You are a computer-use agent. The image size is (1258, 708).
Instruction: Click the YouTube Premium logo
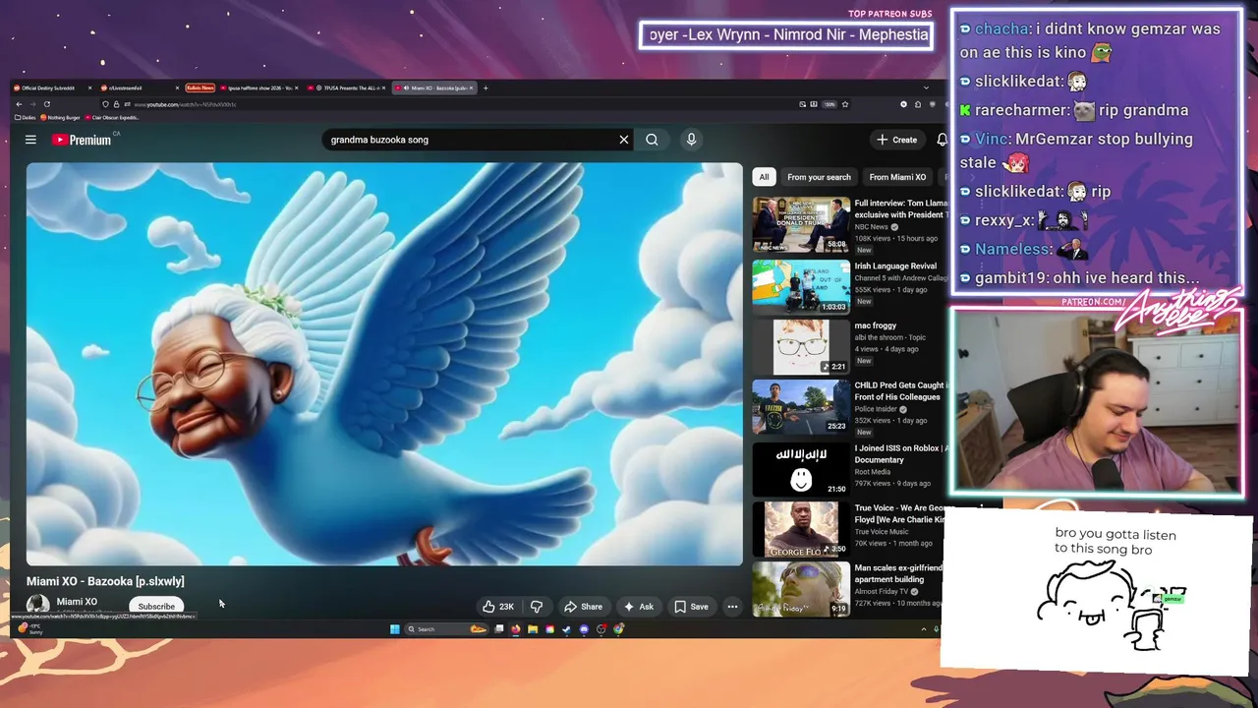(82, 140)
